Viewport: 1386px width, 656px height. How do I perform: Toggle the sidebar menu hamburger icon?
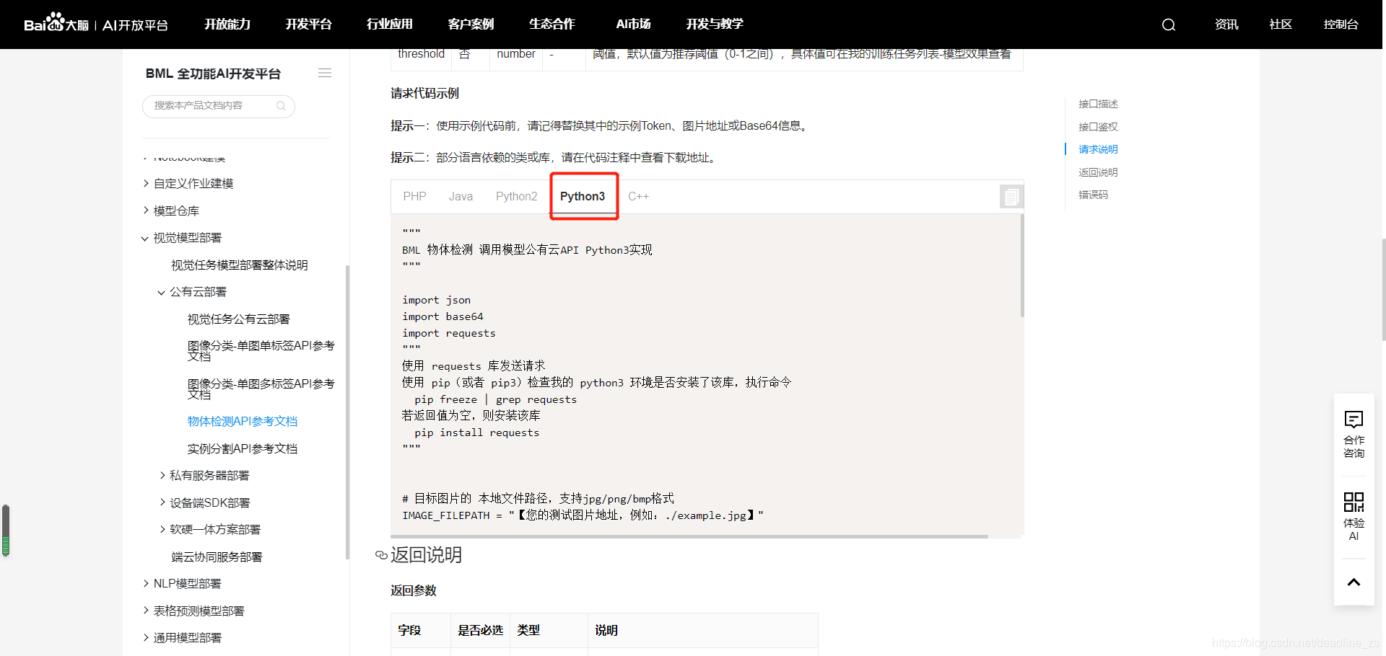click(325, 73)
